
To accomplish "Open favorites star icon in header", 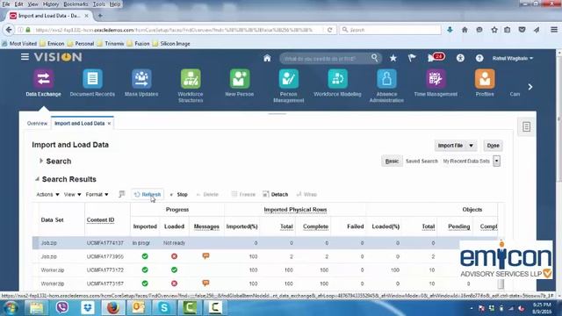I will [393, 58].
